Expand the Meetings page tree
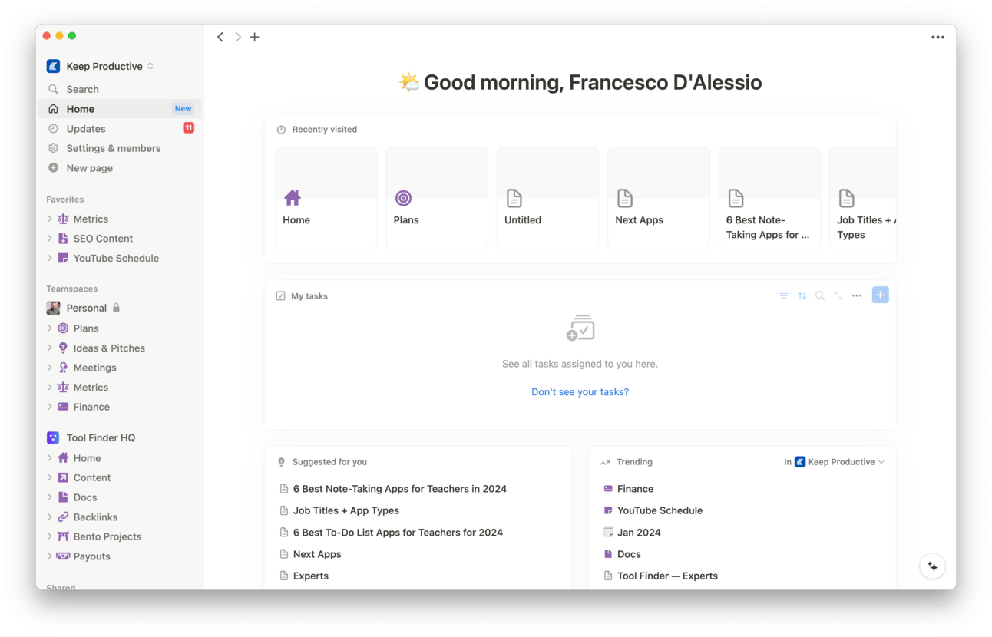 pos(50,368)
